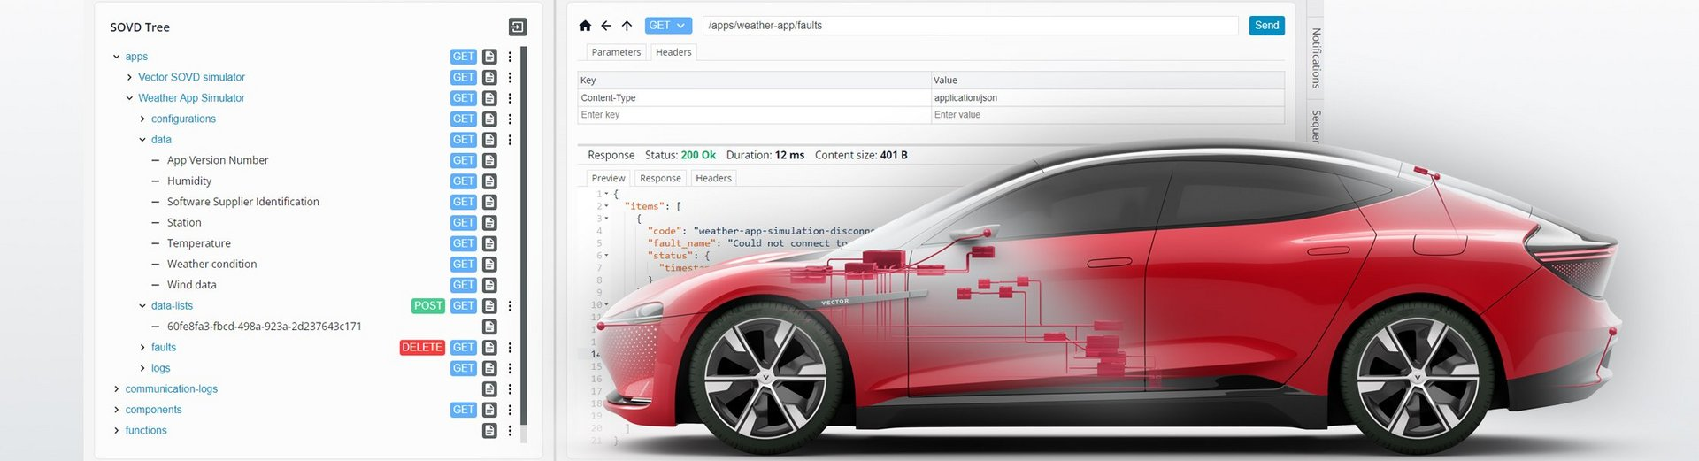Open document icon for data row

[489, 140]
